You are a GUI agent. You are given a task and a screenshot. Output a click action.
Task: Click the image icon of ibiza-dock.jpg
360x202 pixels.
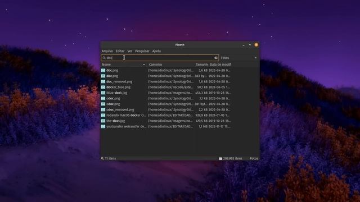point(103,93)
